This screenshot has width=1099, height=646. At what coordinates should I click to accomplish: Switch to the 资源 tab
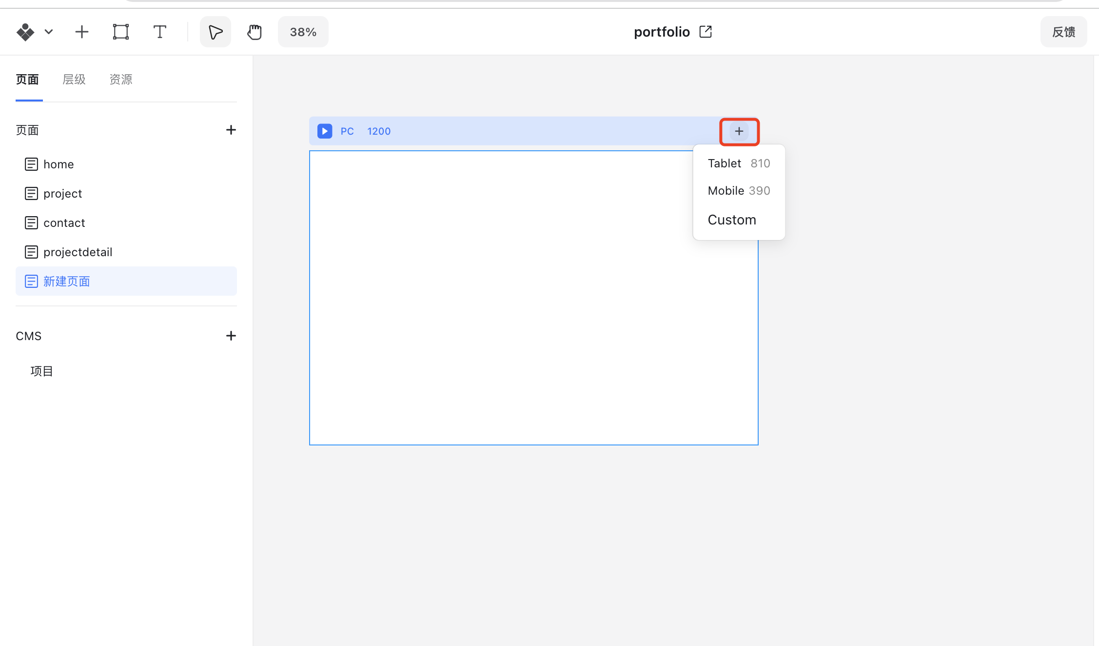click(x=121, y=80)
